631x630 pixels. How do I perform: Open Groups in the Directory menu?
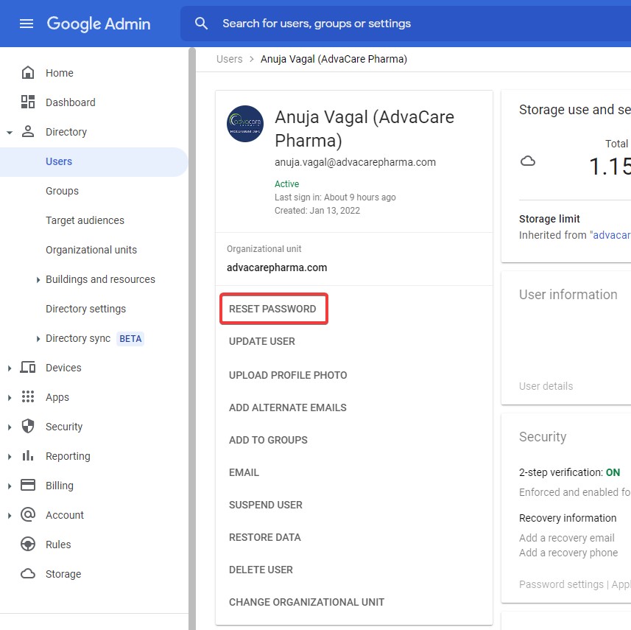click(62, 191)
